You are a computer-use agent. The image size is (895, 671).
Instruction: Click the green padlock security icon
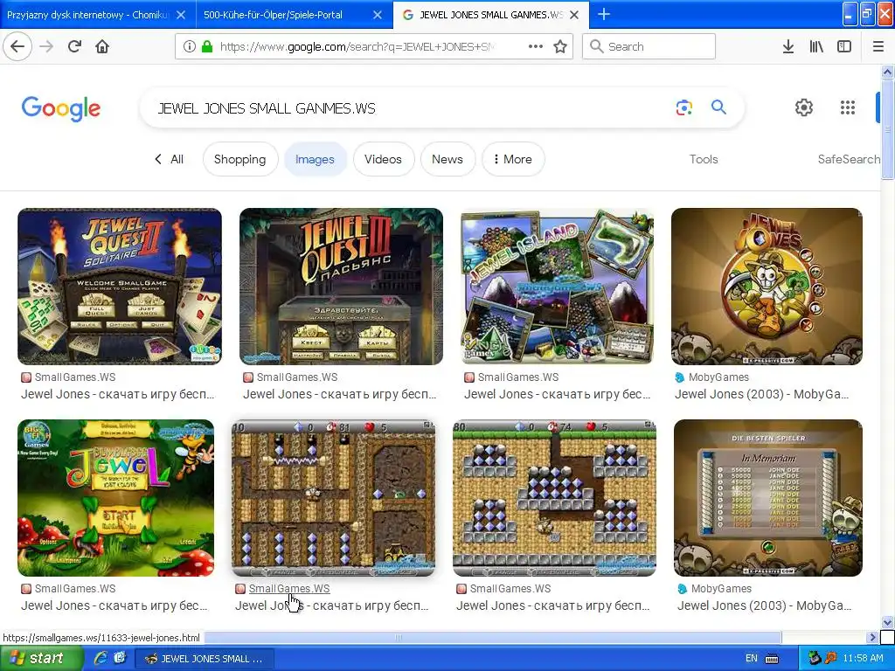207,46
